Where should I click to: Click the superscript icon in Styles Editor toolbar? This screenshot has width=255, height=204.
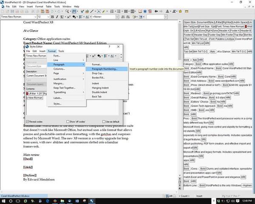coord(93,56)
